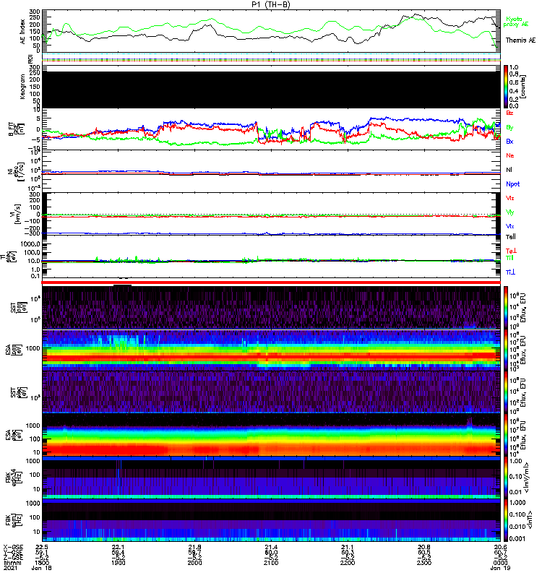Click the SST ions Eflux color bar
542x578 pixels.
[x=505, y=308]
